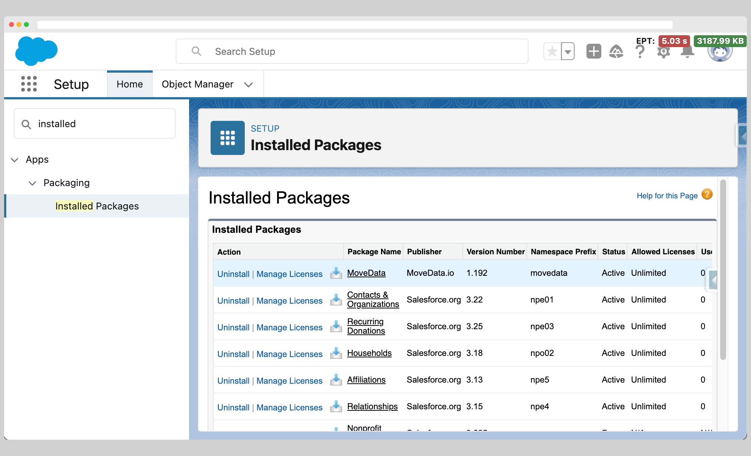Switch to the Home tab

[130, 85]
